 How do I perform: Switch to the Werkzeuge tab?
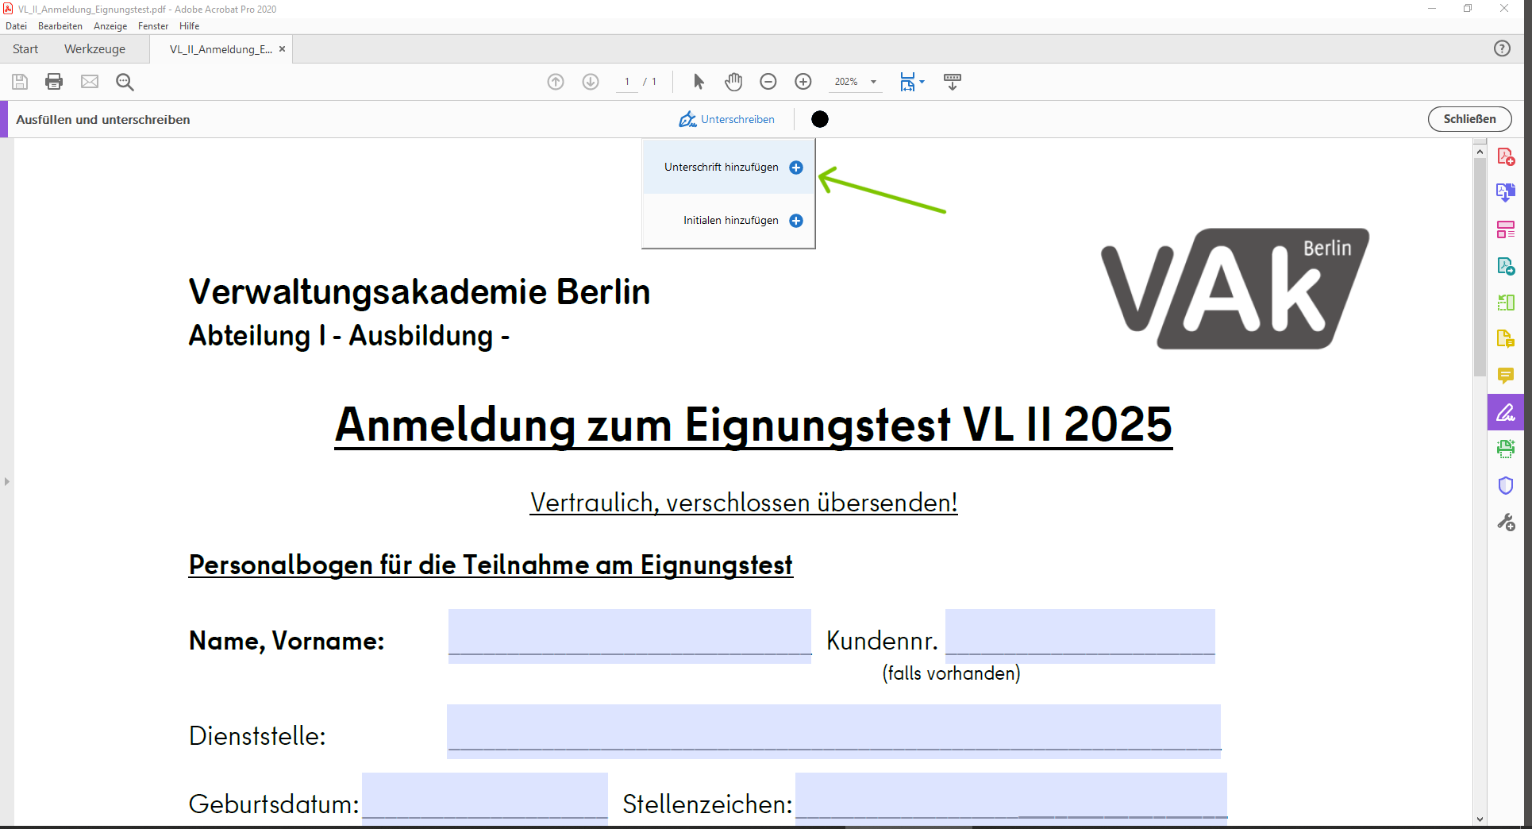(94, 49)
